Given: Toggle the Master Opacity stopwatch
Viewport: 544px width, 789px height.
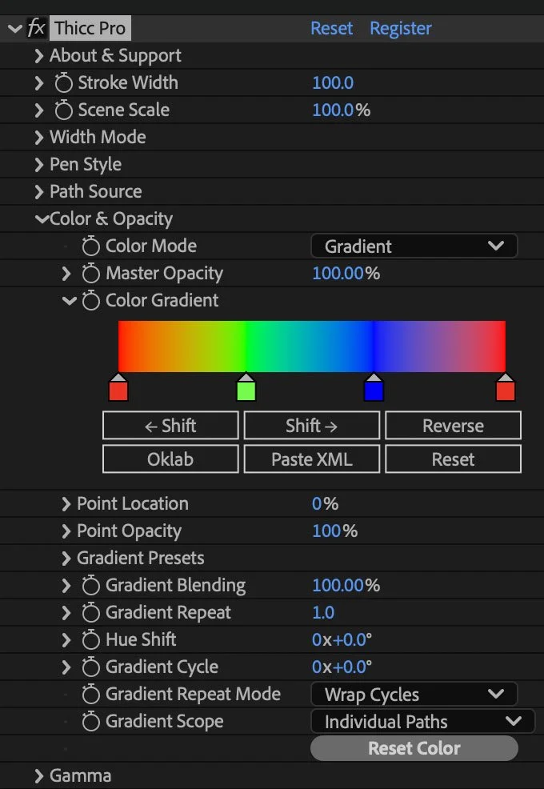Looking at the screenshot, I should click(x=90, y=273).
